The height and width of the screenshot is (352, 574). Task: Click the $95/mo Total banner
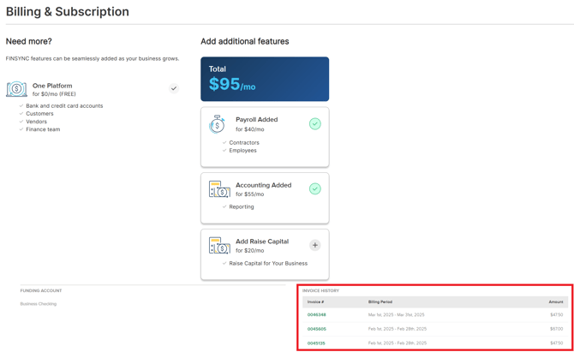pos(265,80)
